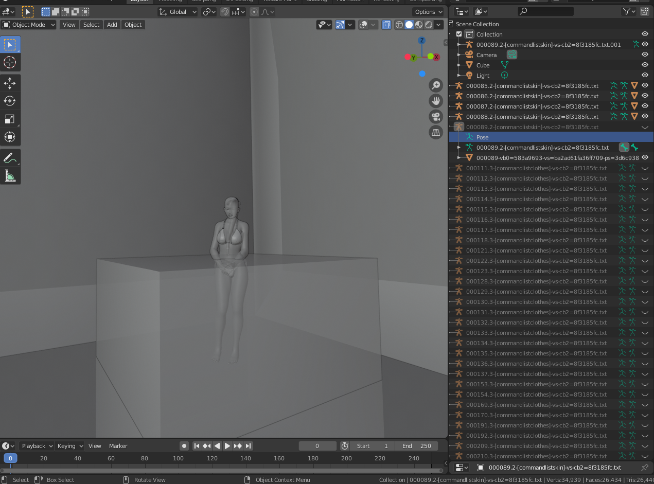Click the current frame number field

coord(317,446)
